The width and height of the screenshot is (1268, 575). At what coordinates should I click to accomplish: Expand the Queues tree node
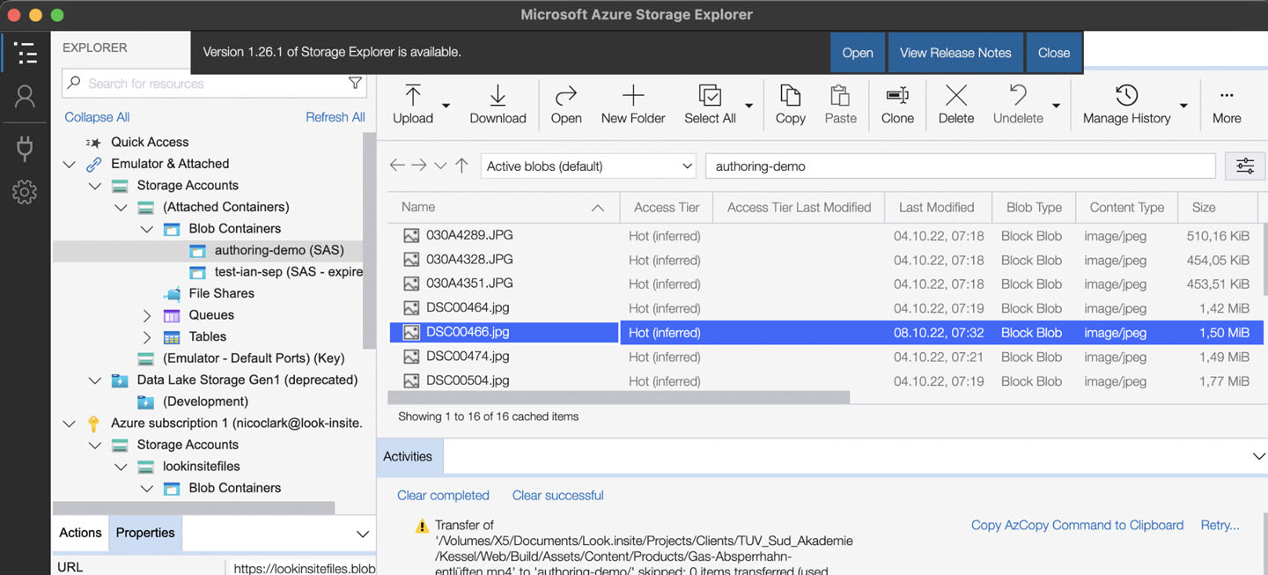[147, 315]
